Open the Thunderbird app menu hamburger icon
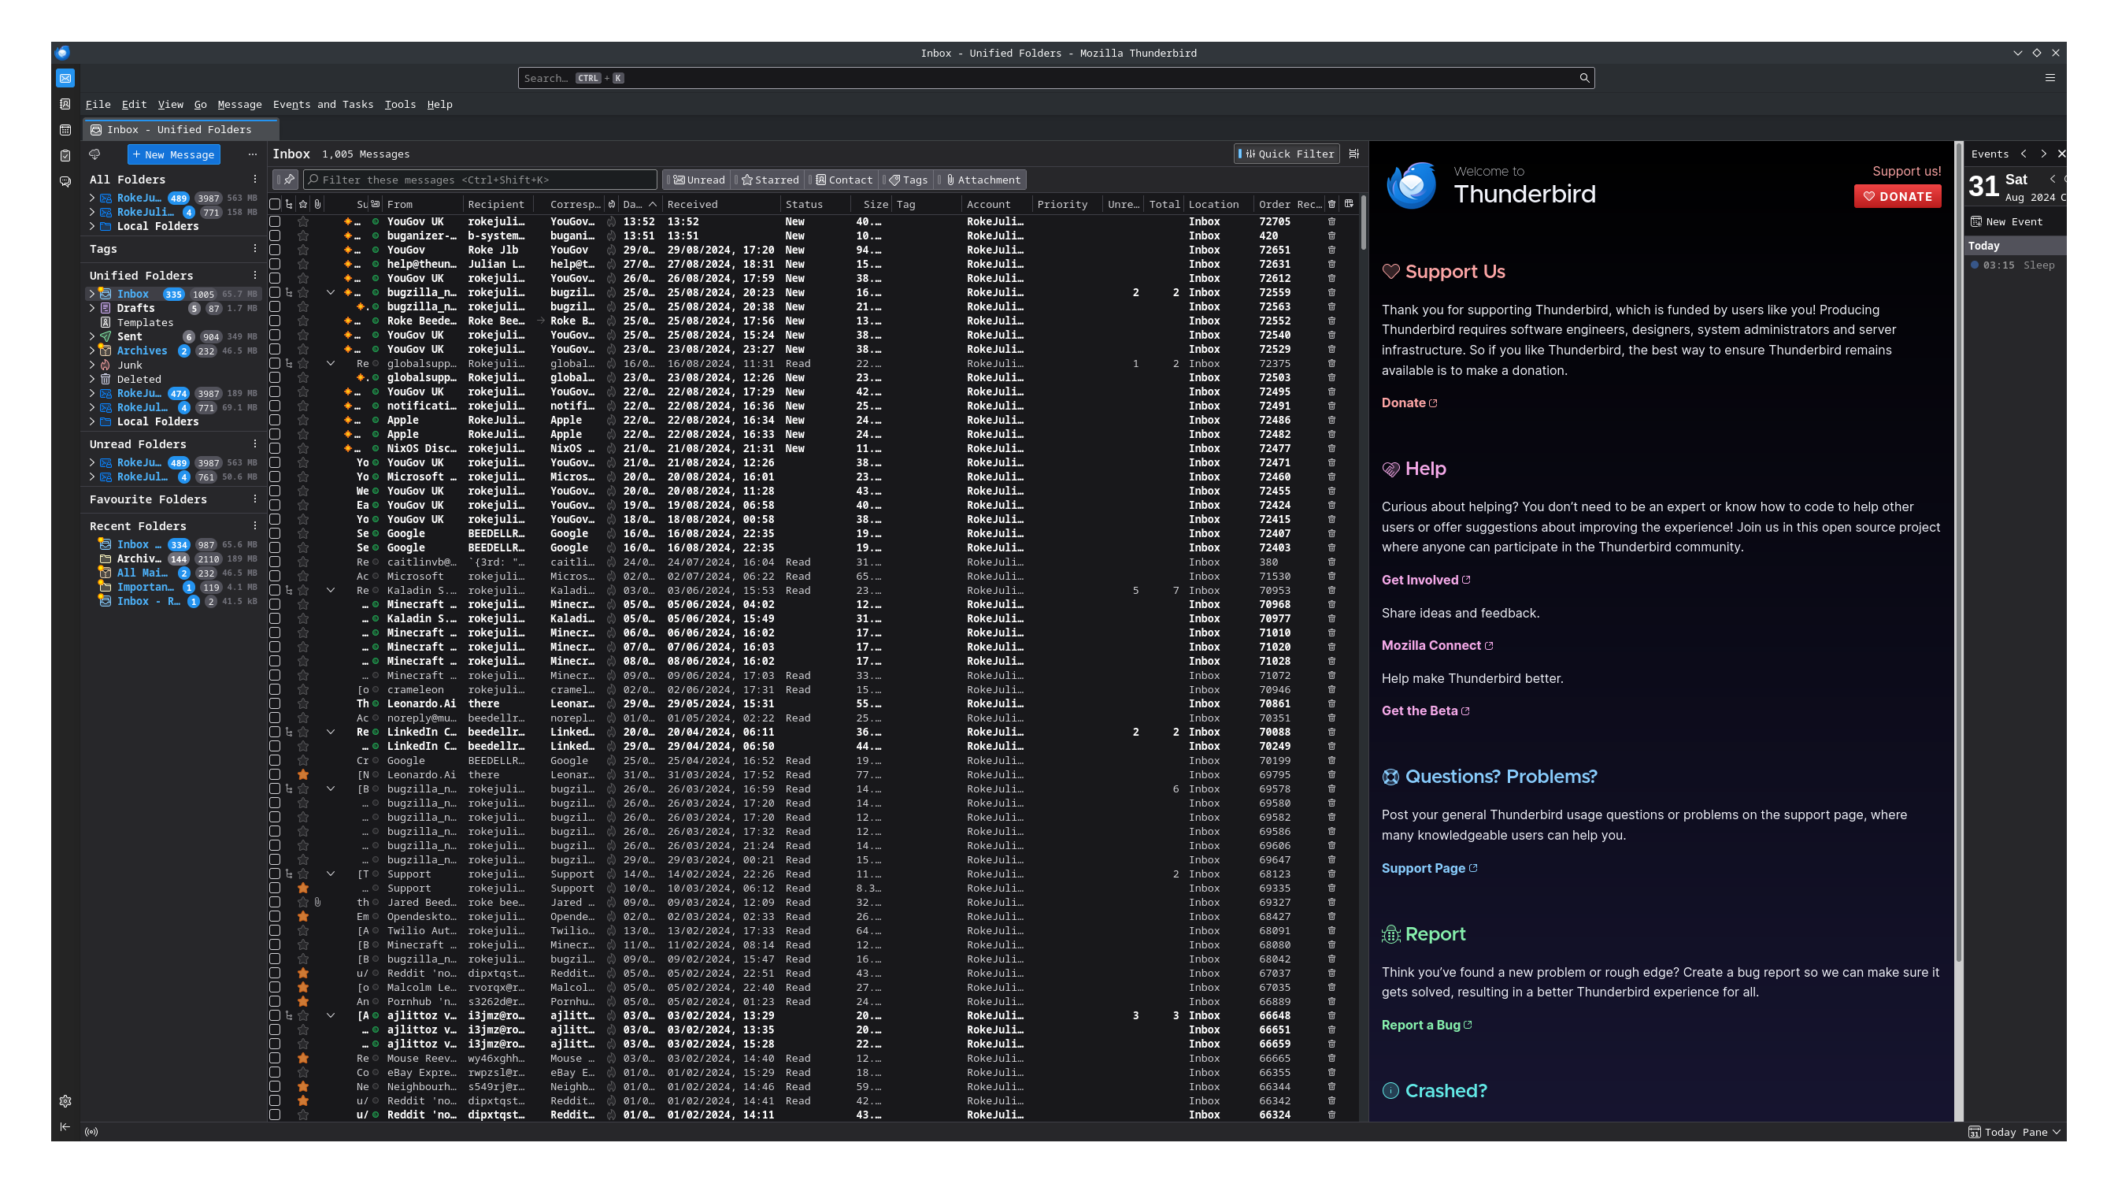The width and height of the screenshot is (2118, 1202). click(2050, 78)
